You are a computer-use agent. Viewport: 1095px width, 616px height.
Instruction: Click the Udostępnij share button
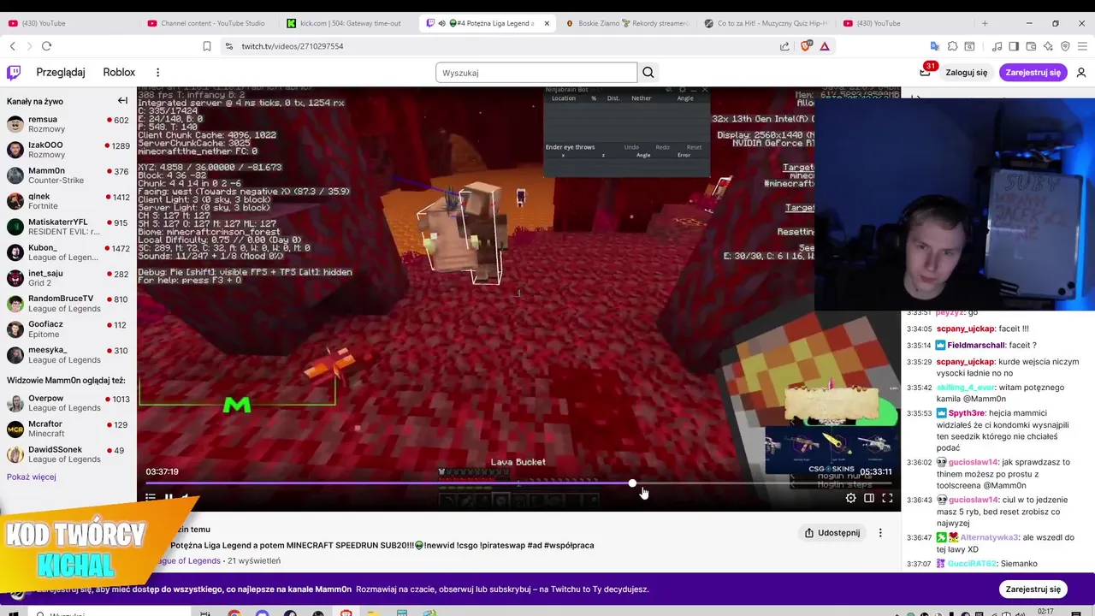coord(832,533)
